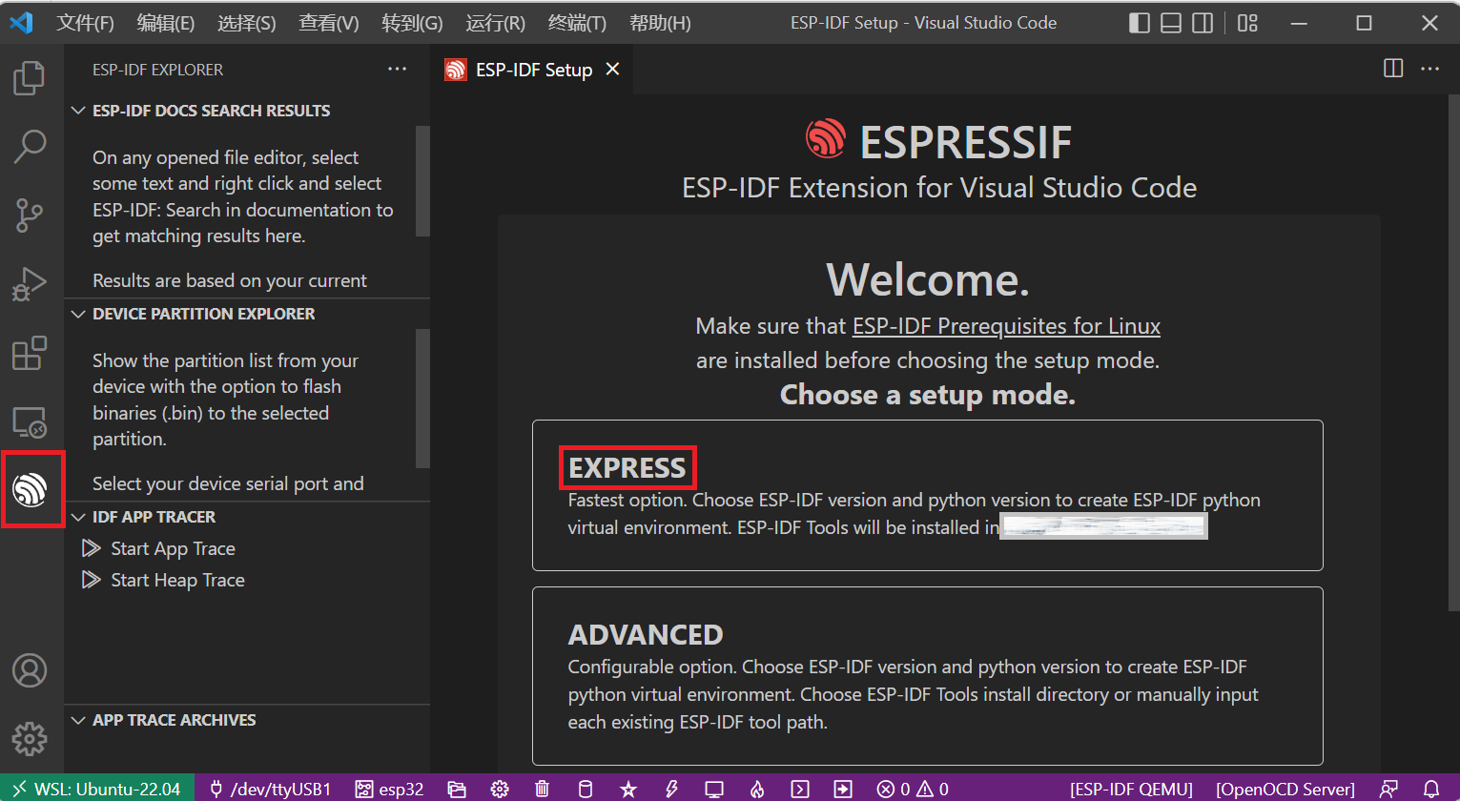Image resolution: width=1460 pixels, height=801 pixels.
Task: Toggle the bottom panel layout button
Action: (1171, 23)
